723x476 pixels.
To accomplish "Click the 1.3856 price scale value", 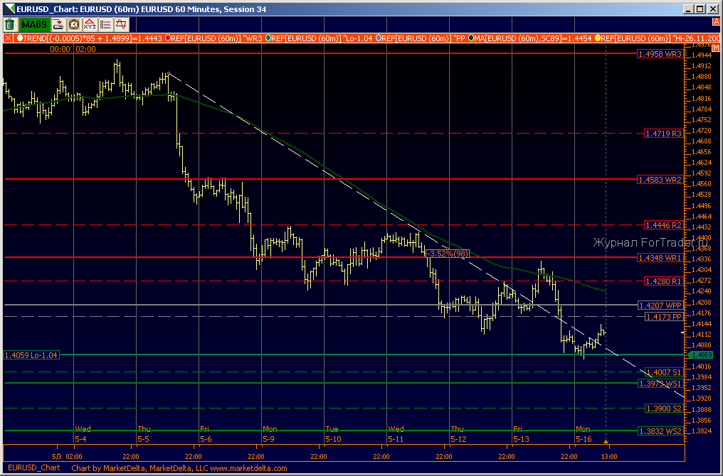I will coord(702,421).
